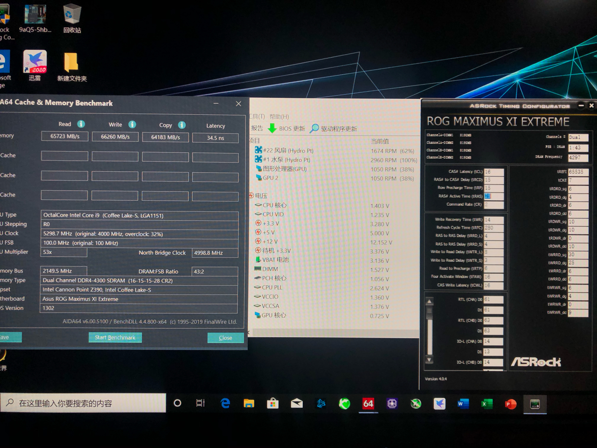This screenshot has height=448, width=597.
Task: Open the 帮助(H) menu
Action: click(279, 117)
